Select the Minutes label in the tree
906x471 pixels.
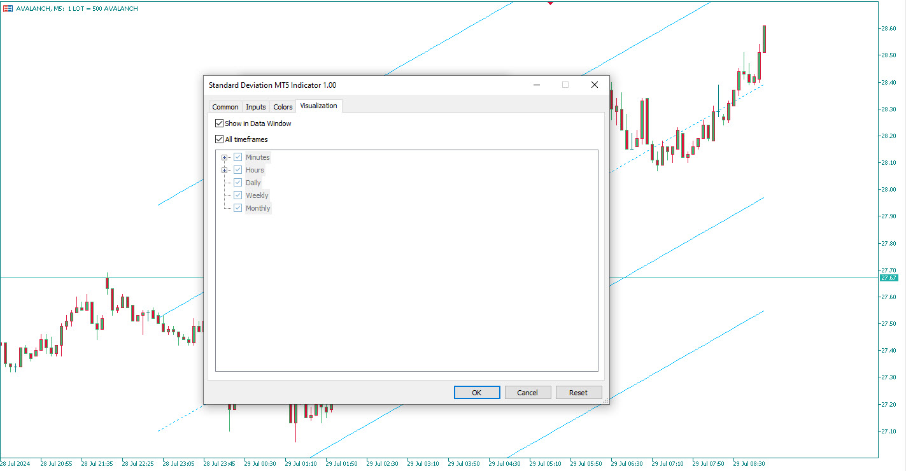pyautogui.click(x=258, y=157)
